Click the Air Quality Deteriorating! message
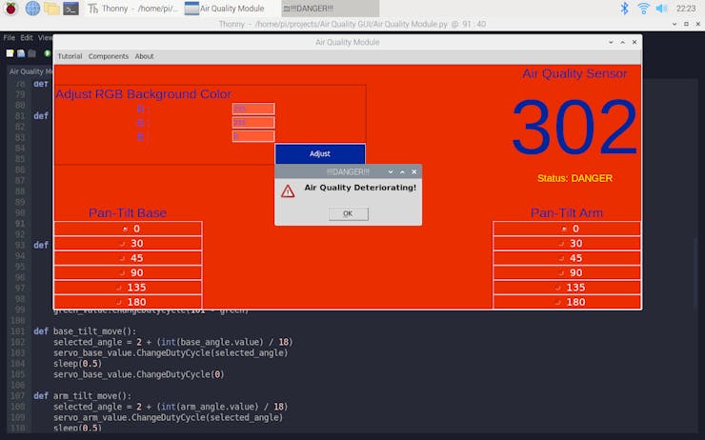 [x=360, y=188]
